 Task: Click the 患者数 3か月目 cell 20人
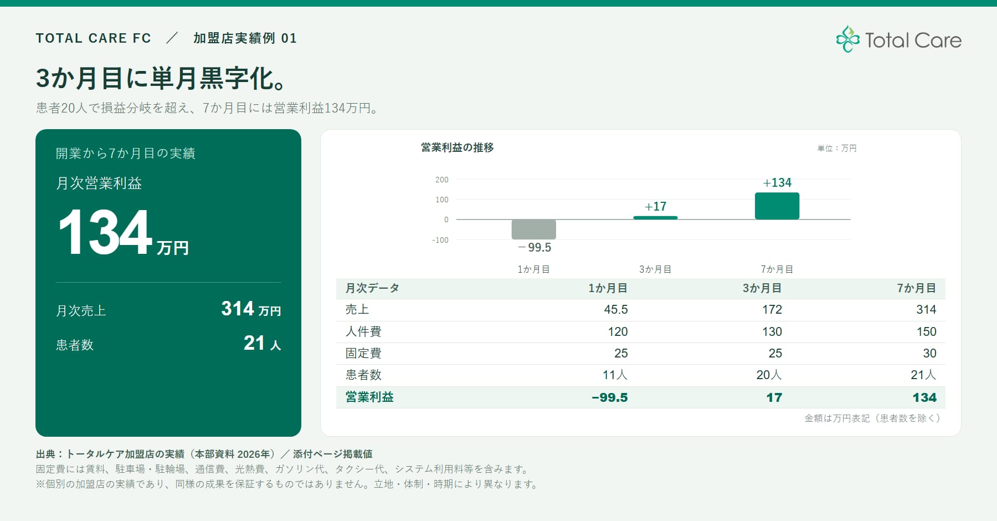coord(769,375)
